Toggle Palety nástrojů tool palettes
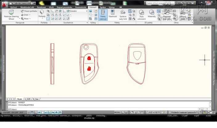 click(103, 15)
